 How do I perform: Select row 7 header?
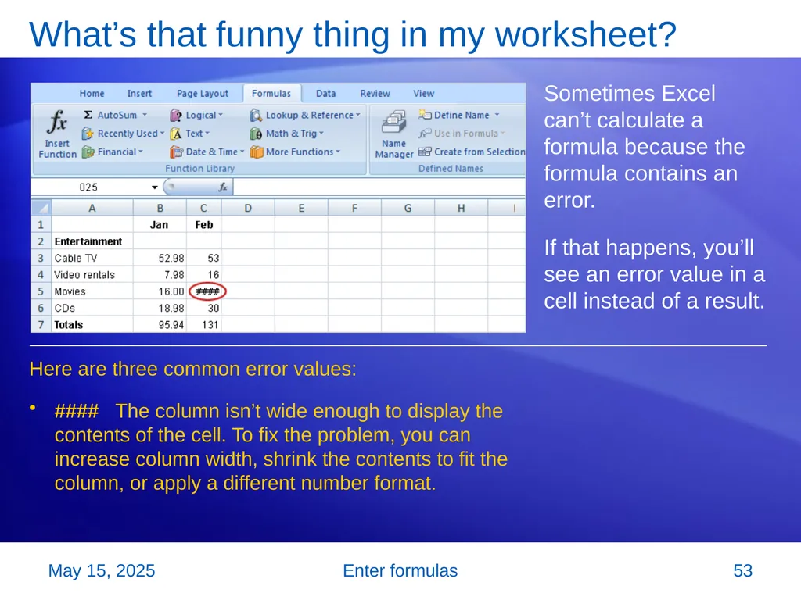click(41, 324)
